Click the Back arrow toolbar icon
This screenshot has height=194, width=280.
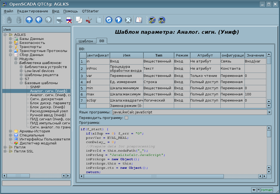pyautogui.click(x=39, y=20)
